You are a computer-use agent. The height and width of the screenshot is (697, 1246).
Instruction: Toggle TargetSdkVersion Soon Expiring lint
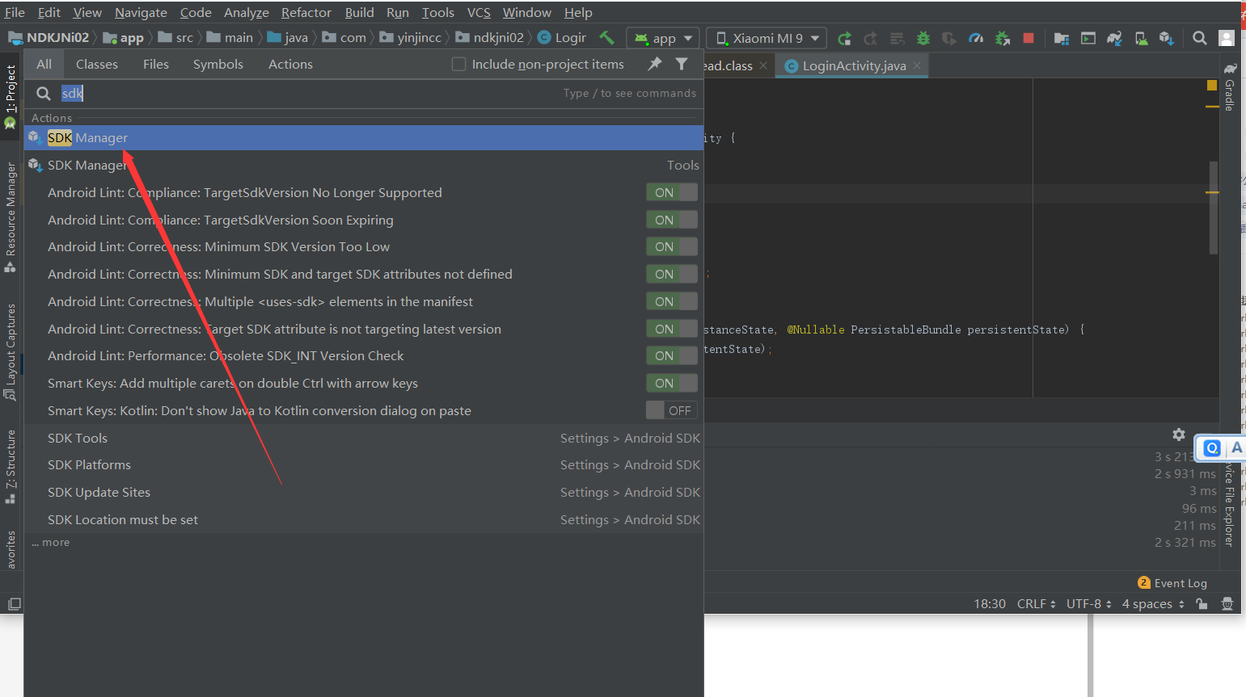671,220
